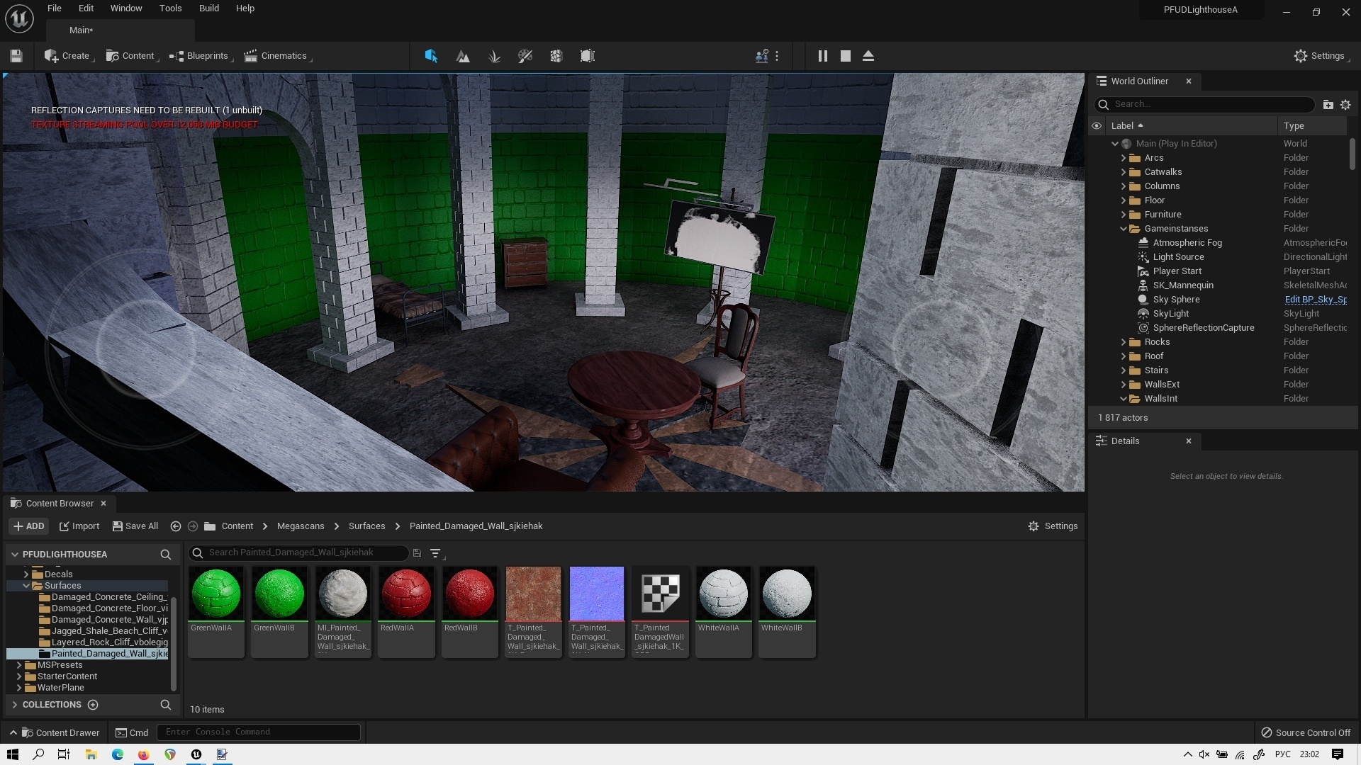This screenshot has height=765, width=1361.
Task: Click the Save All button
Action: [135, 526]
